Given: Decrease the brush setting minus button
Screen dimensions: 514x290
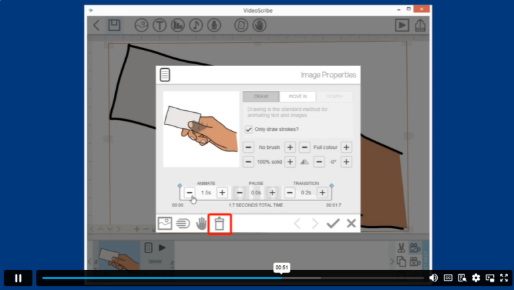Looking at the screenshot, I should (248, 147).
